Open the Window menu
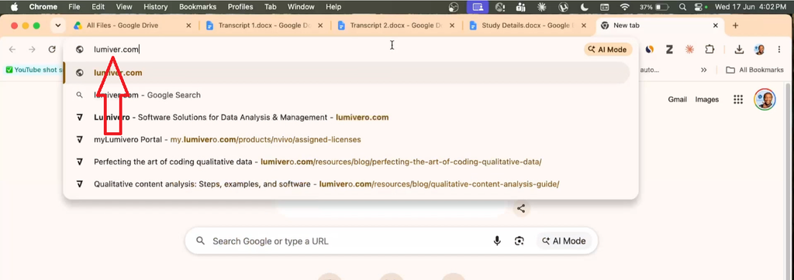The height and width of the screenshot is (280, 794). [x=301, y=7]
